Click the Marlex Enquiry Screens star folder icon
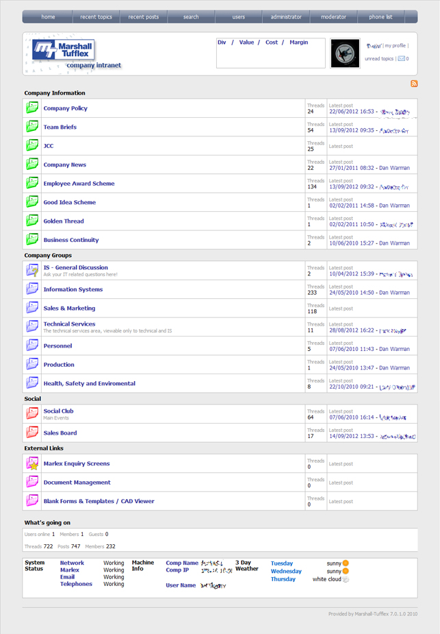The height and width of the screenshot is (634, 440). point(32,463)
